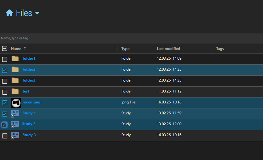This screenshot has height=160, width=263.
Task: Click the test folder icon
Action: [15, 92]
